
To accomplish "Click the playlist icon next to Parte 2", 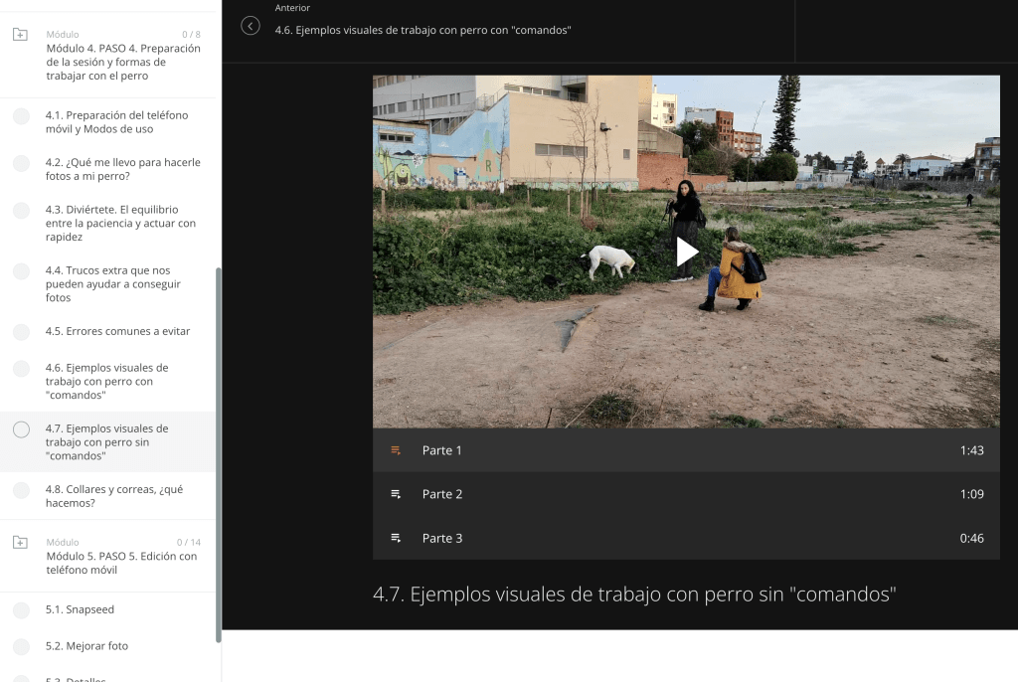I will coord(396,494).
